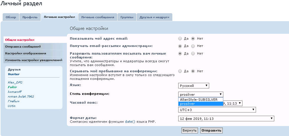Open the Профиль tab
The image size is (289, 136).
30,17
